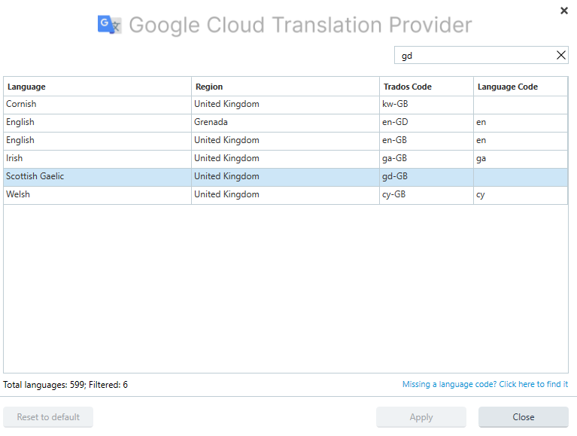Click inside the 'gd' search field
This screenshot has width=577, height=436.
474,55
